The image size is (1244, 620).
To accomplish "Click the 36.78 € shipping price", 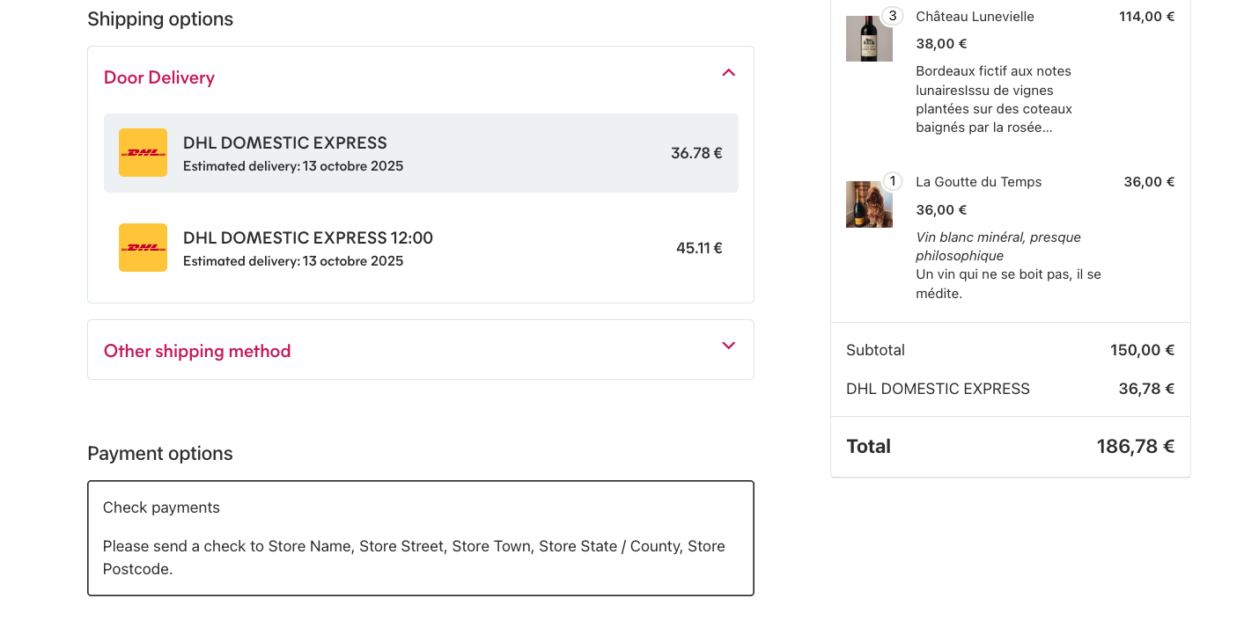I will (x=696, y=153).
